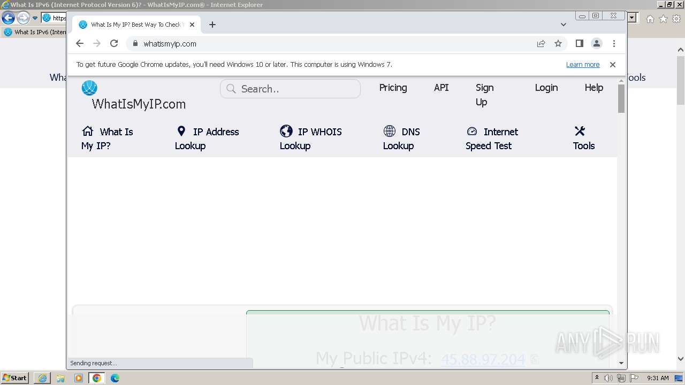Screen dimensions: 685x385
Task: Open the site lock icon in Chrome address bar
Action: (135, 44)
